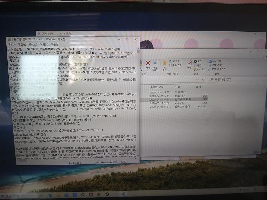
Task: Click the Explorer refresh button
Action: coord(203,79)
